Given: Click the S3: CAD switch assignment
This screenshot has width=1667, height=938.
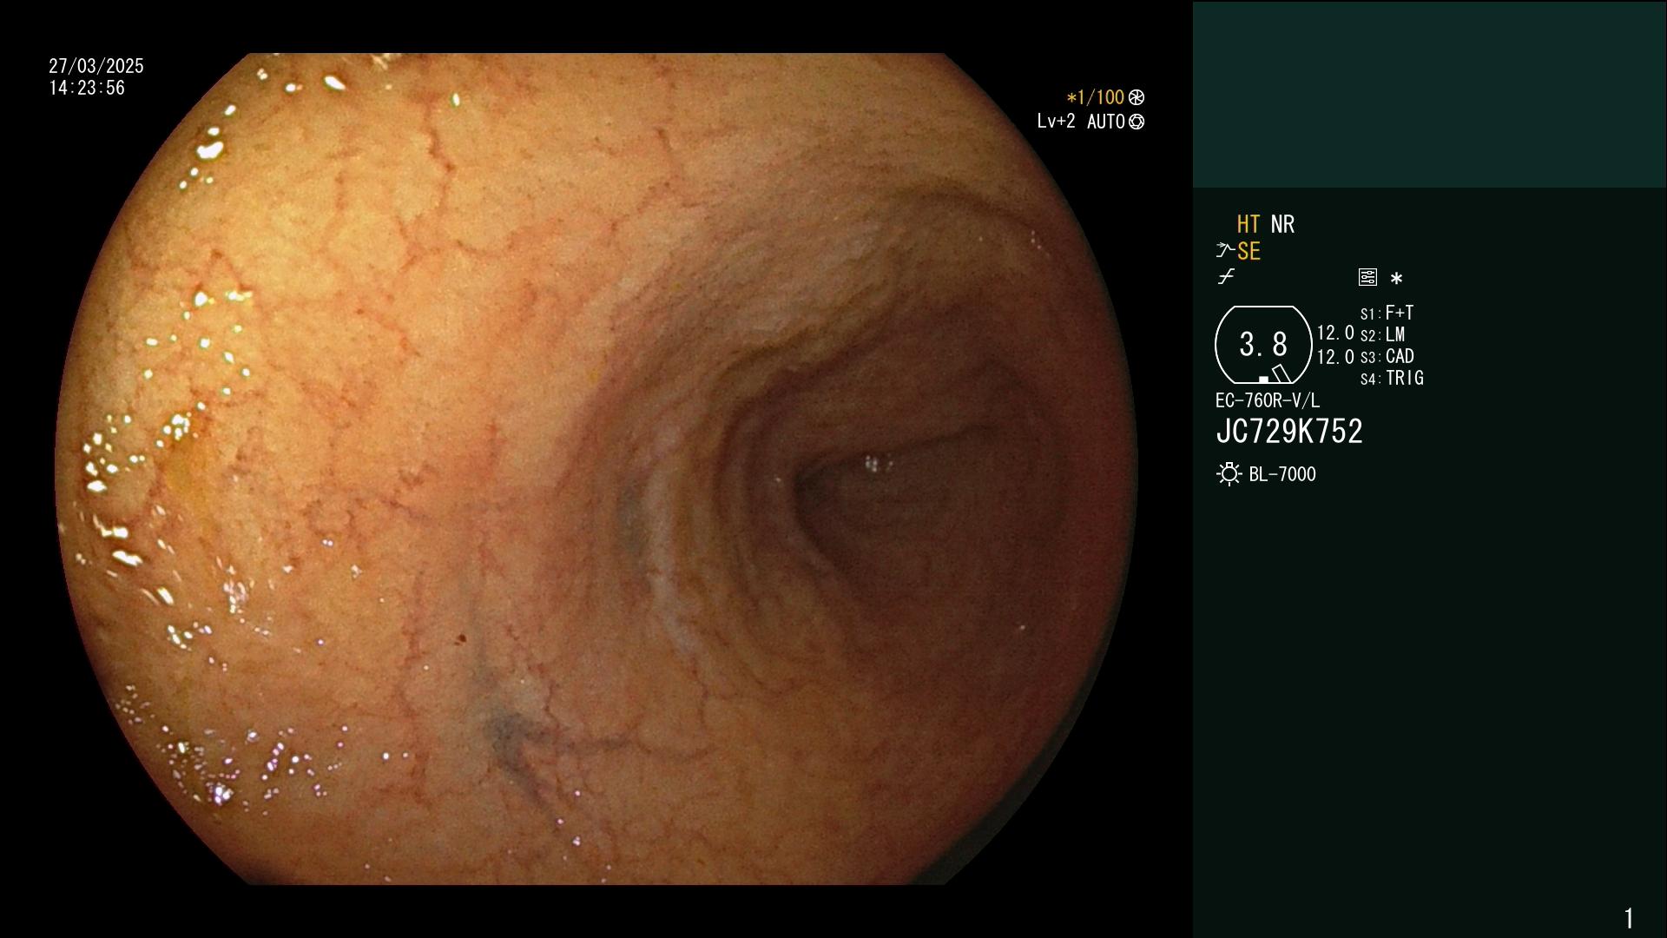Looking at the screenshot, I should click(1387, 356).
